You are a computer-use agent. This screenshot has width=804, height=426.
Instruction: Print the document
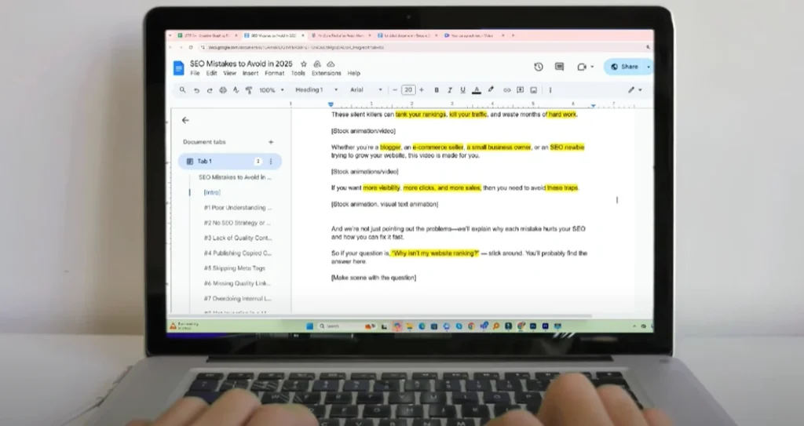point(222,90)
